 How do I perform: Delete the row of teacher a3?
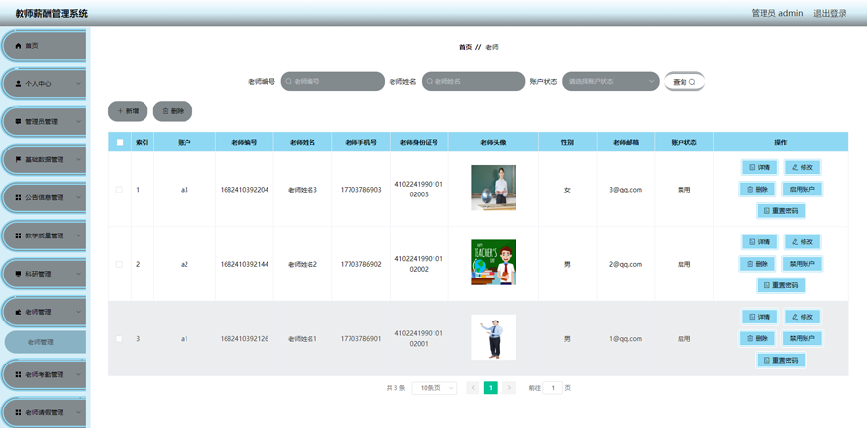tap(758, 189)
